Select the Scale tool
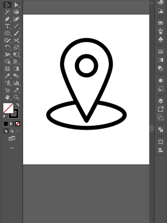Image resolution: width=167 pixels, height=223 pixels. pyautogui.click(x=16, y=47)
